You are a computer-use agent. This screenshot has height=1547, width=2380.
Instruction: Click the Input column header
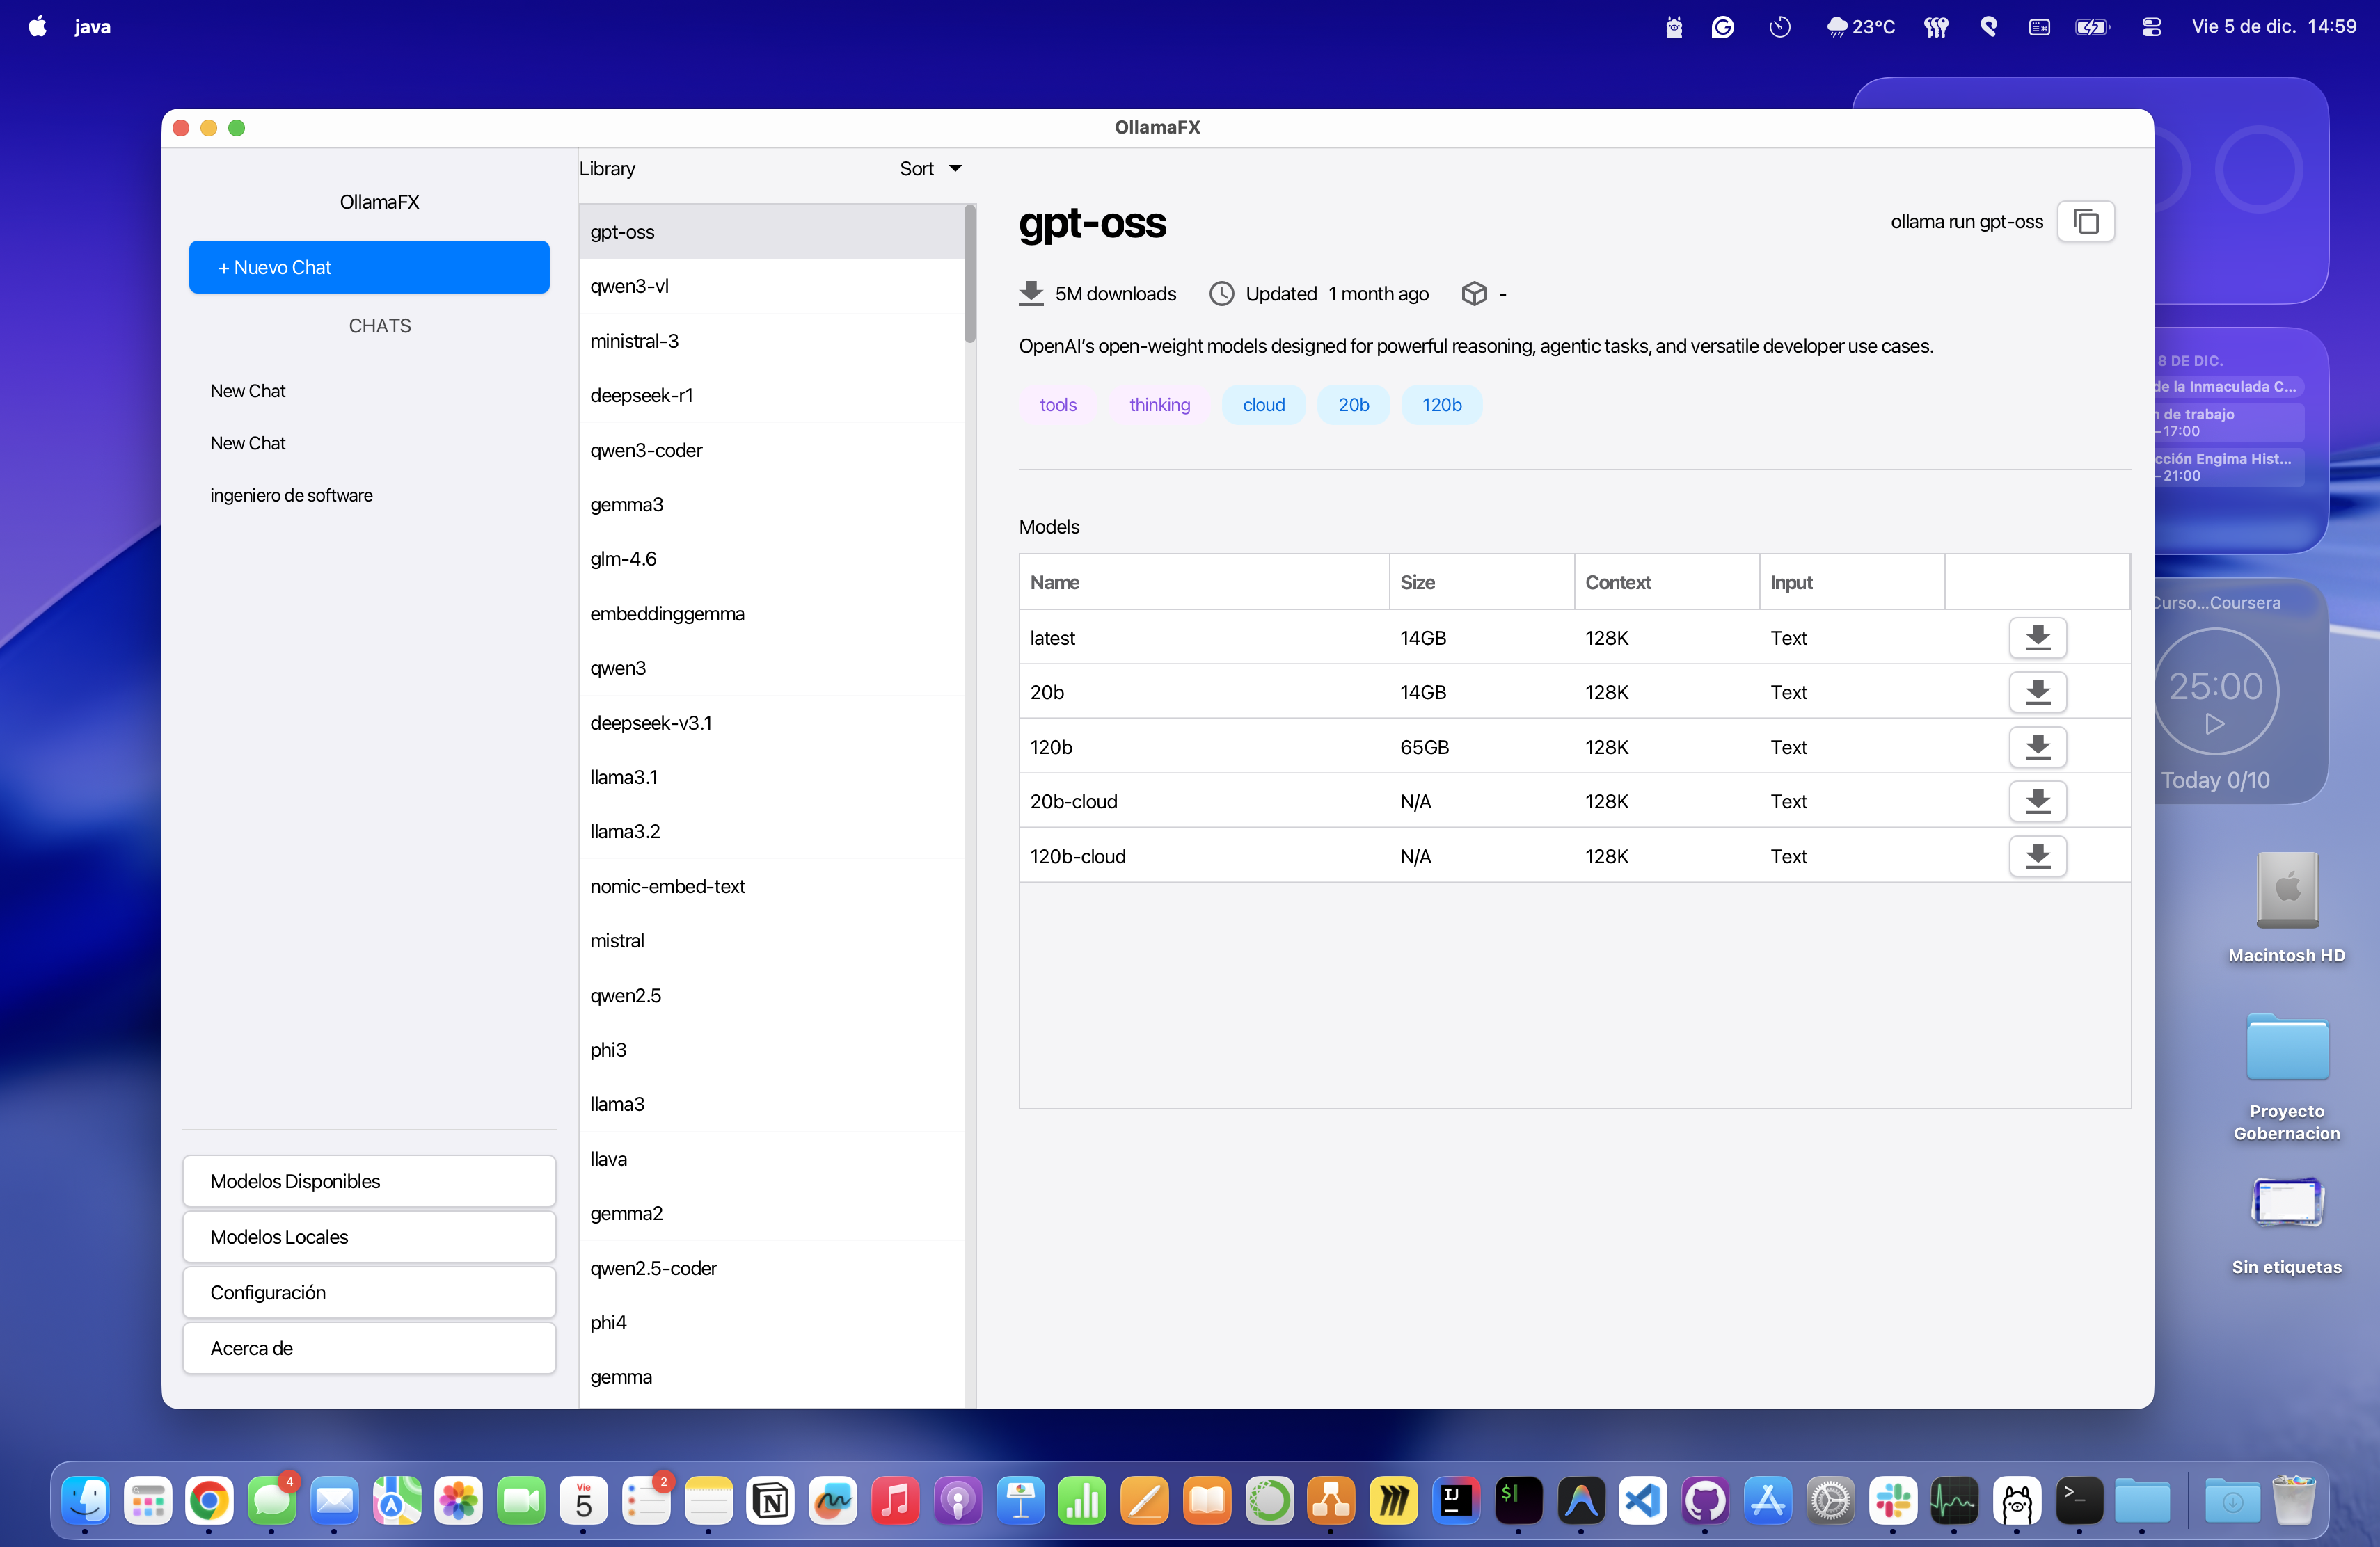coord(1852,583)
